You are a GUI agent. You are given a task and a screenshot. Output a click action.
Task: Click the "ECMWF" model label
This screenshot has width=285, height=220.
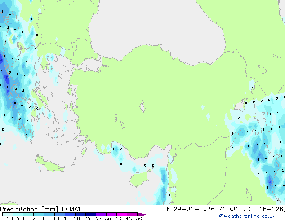72,209
